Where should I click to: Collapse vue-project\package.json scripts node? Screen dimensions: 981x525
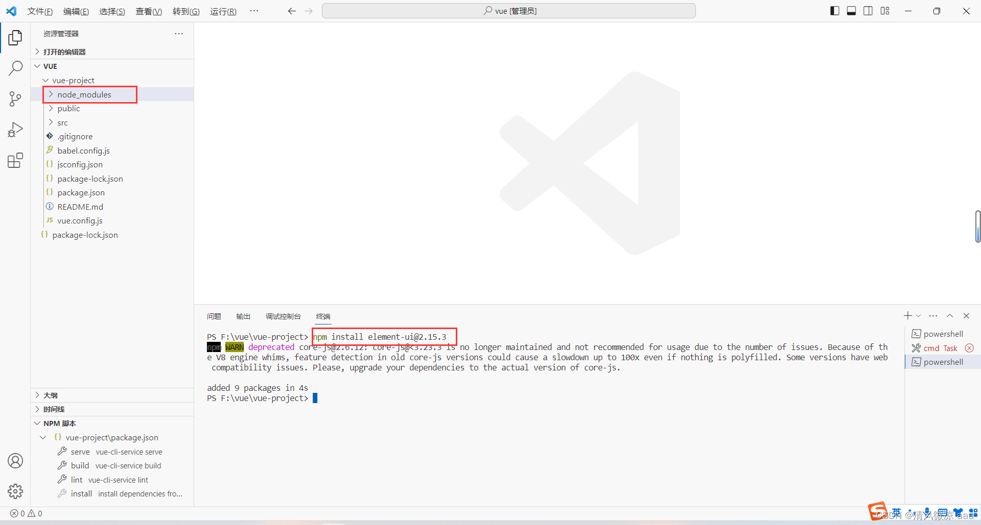(112, 437)
